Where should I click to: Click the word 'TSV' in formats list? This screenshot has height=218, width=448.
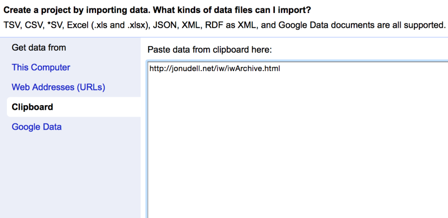pos(12,24)
